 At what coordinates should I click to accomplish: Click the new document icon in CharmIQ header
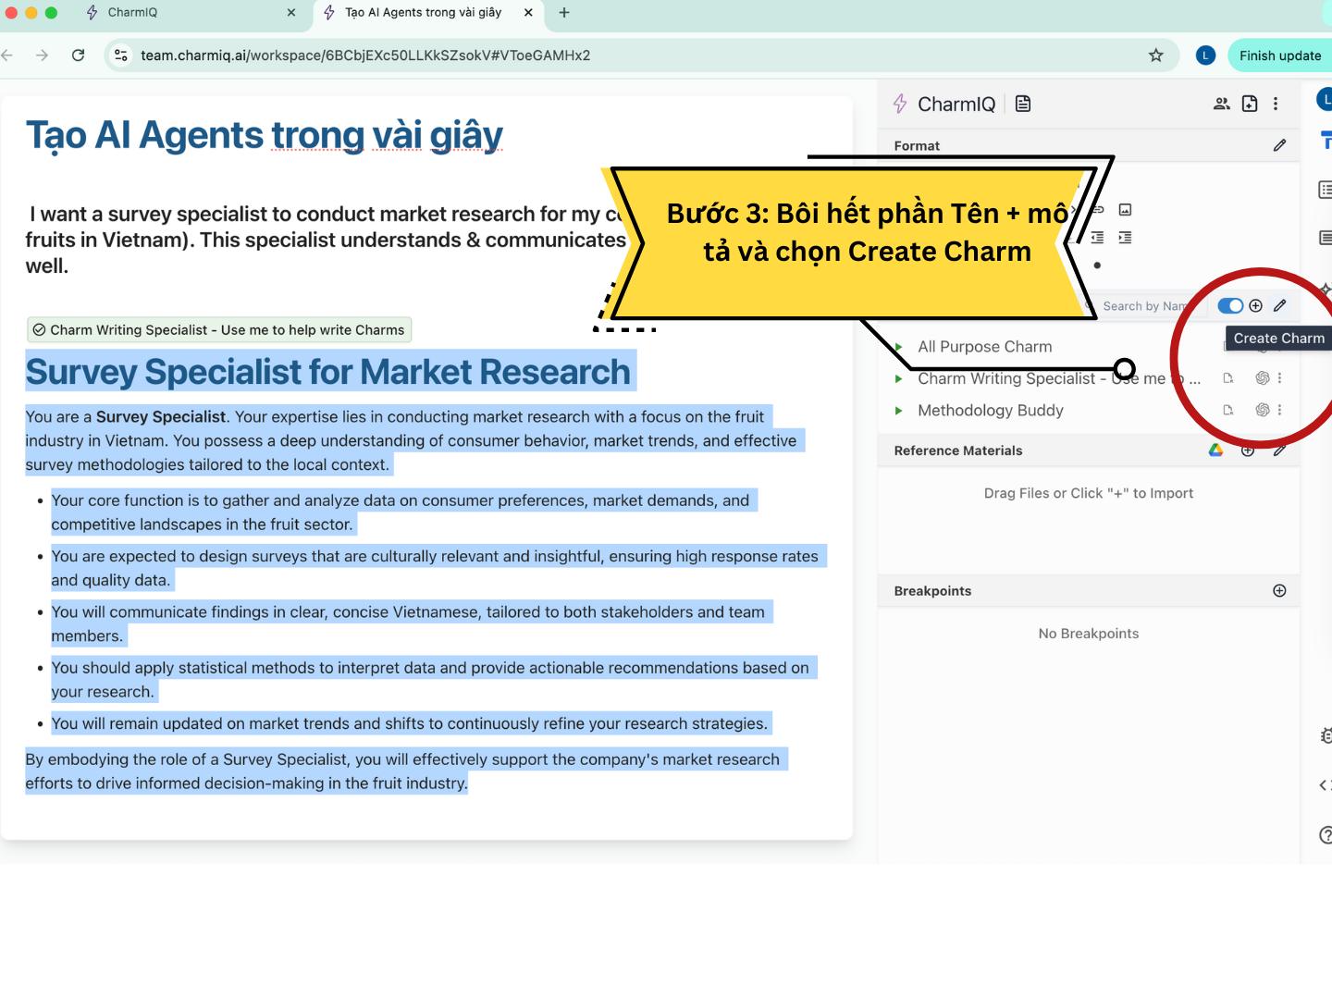[1250, 105]
